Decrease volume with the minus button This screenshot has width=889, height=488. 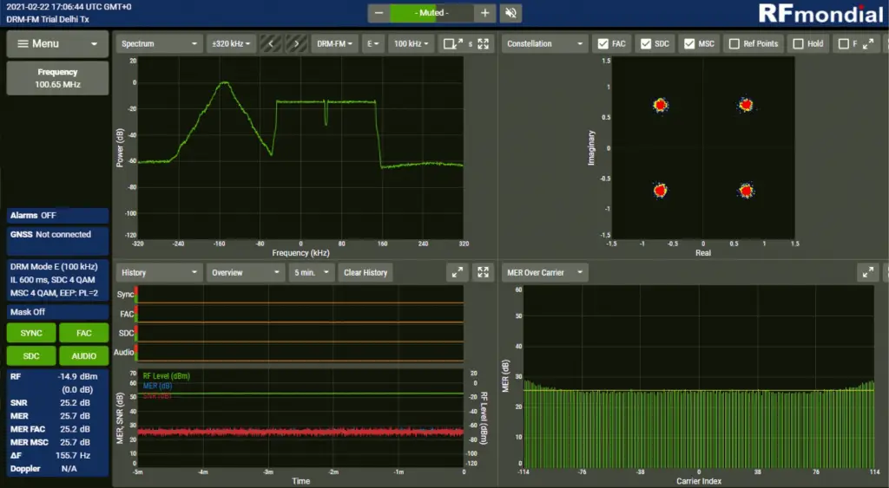(379, 13)
